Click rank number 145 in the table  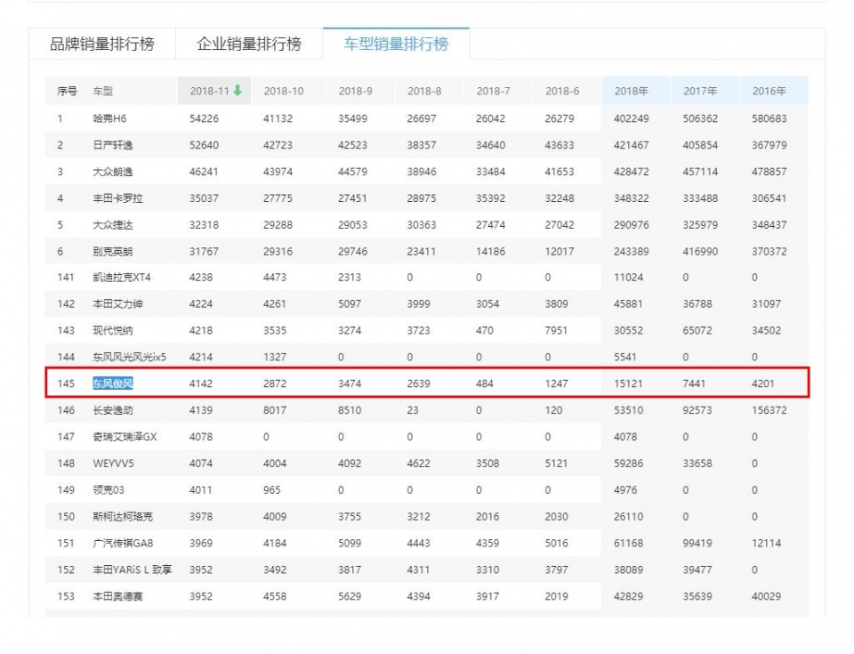click(66, 384)
